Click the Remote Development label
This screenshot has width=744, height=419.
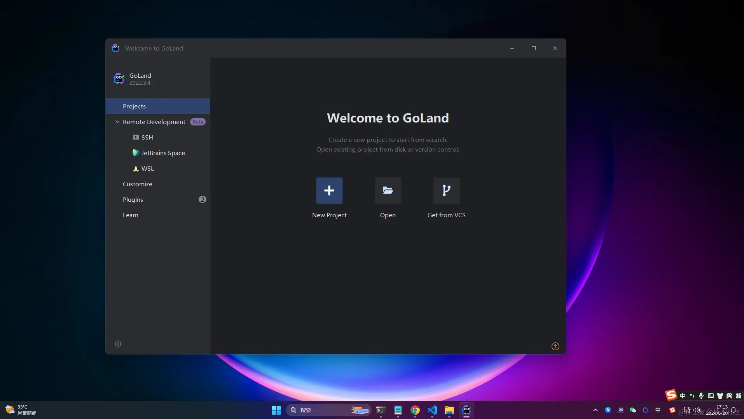tap(154, 122)
